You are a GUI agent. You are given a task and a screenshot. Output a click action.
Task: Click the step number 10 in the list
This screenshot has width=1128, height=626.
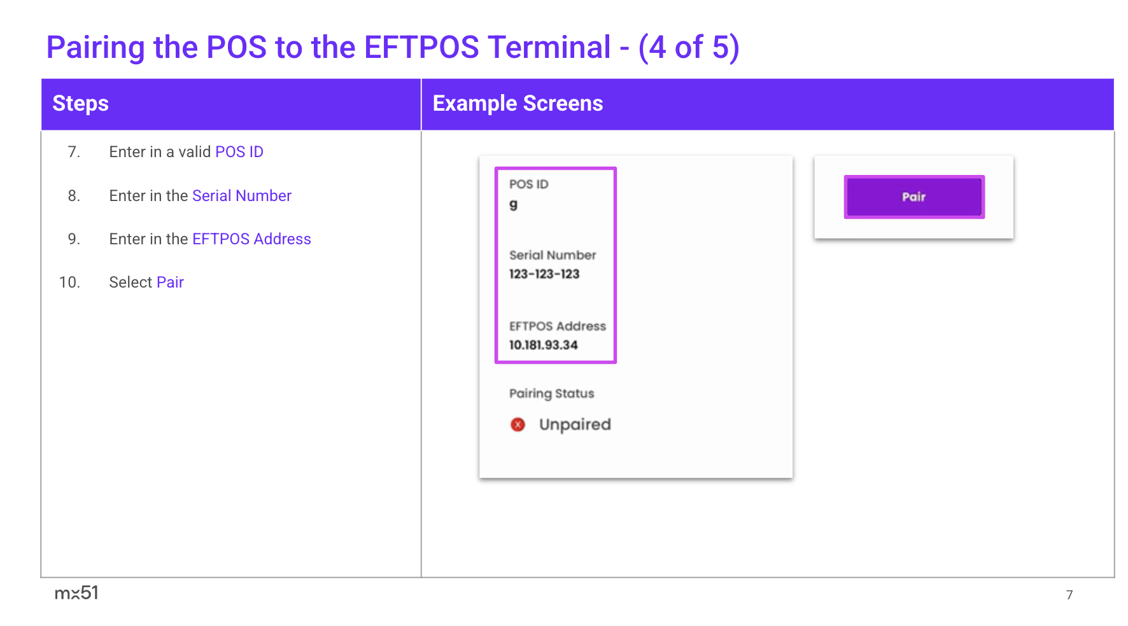pos(69,282)
